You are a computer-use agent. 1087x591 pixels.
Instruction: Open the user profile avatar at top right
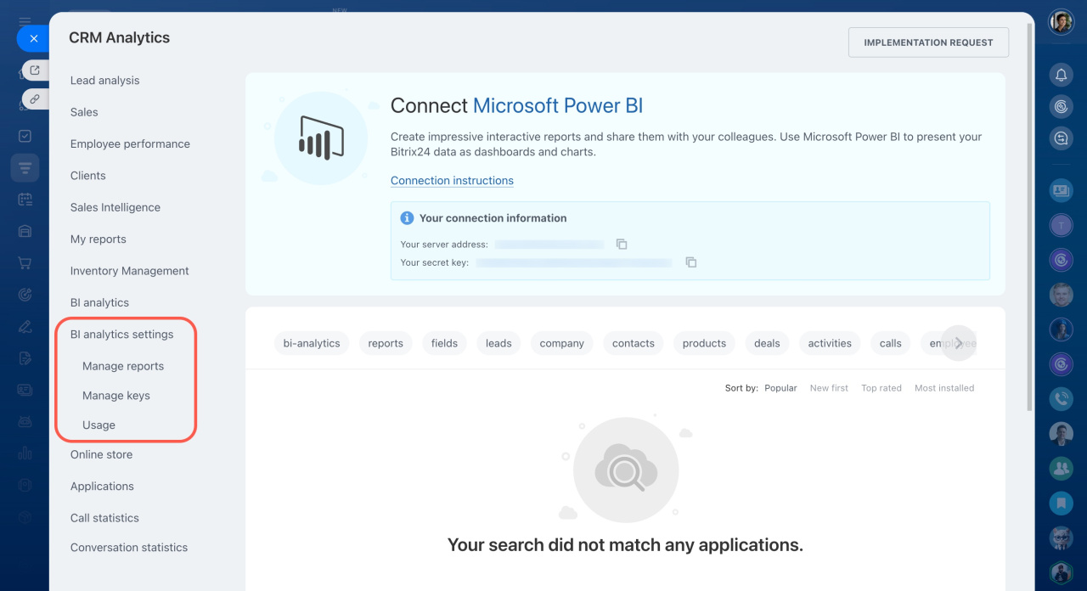1061,22
